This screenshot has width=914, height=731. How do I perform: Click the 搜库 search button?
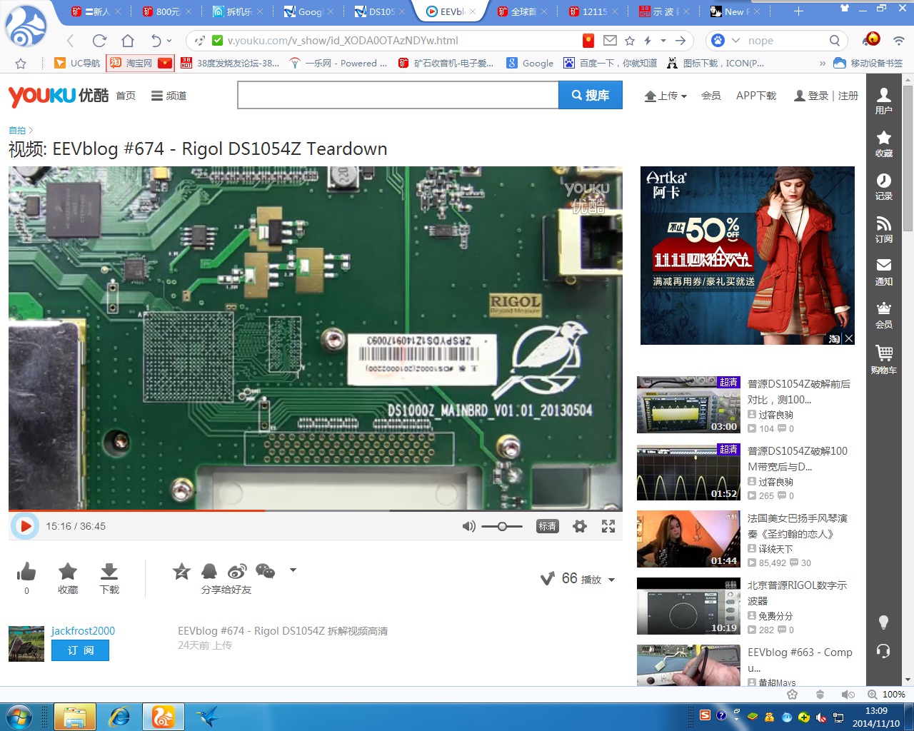[591, 95]
